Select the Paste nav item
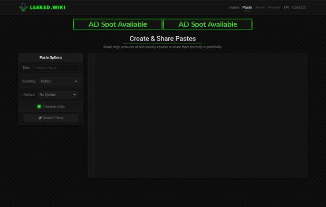The height and width of the screenshot is (207, 326). [247, 7]
